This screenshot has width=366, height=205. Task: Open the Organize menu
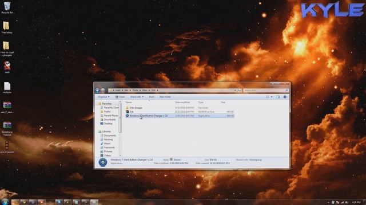click(x=104, y=97)
